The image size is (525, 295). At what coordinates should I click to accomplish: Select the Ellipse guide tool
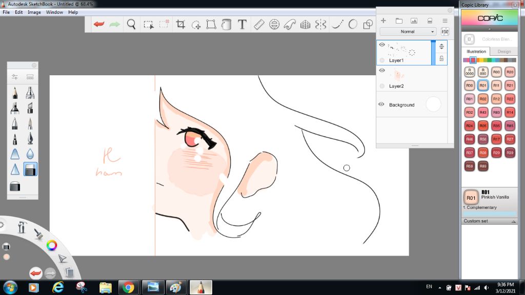click(x=274, y=24)
